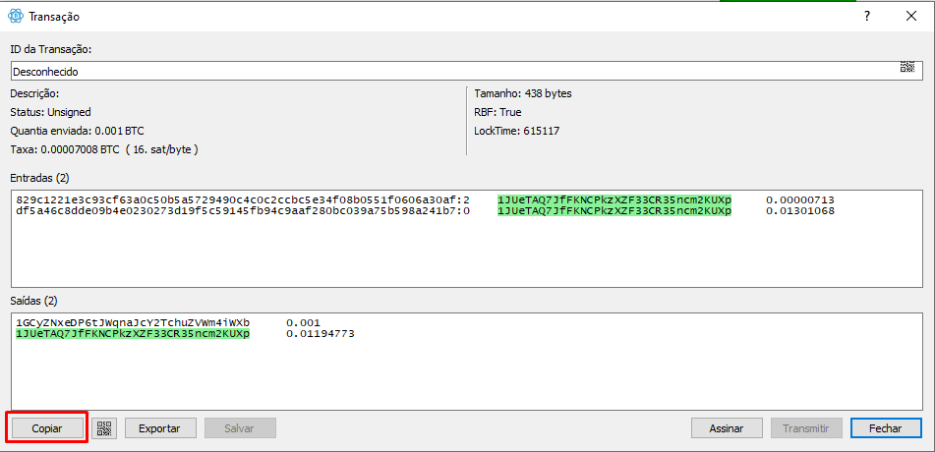Sign the transaction with Assinar
Screen dimensions: 935x452
[727, 428]
